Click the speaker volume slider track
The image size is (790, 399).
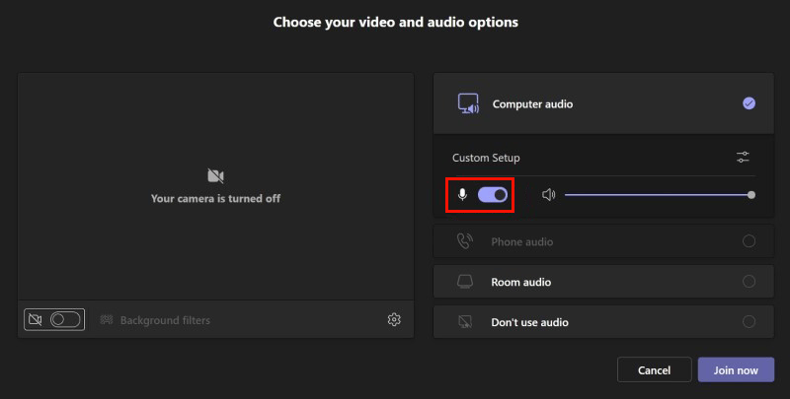click(660, 195)
